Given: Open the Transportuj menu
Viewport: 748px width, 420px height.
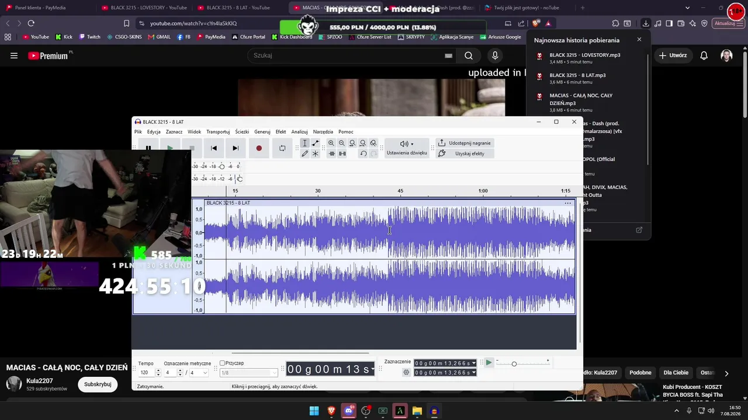Looking at the screenshot, I should (x=218, y=132).
